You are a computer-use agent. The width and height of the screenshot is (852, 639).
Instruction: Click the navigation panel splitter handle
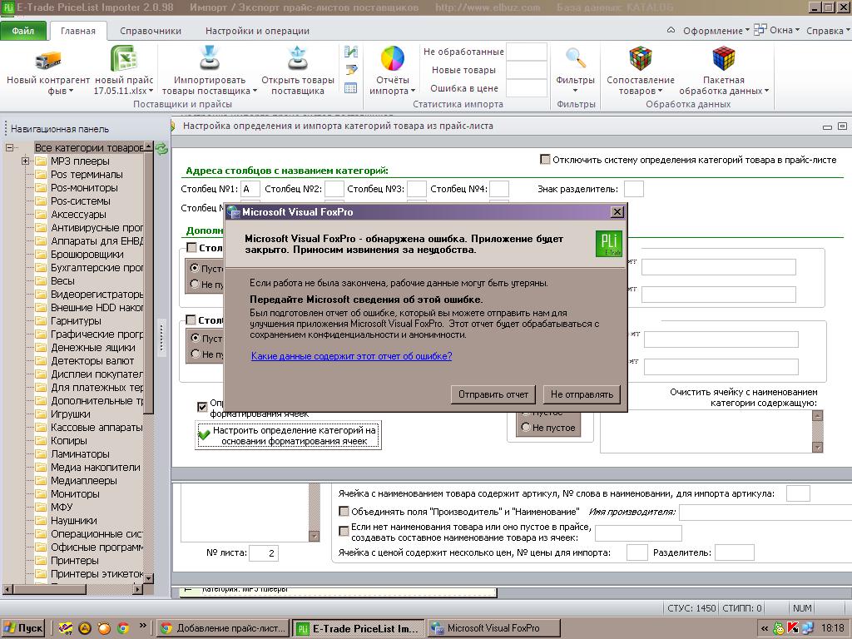(x=161, y=338)
